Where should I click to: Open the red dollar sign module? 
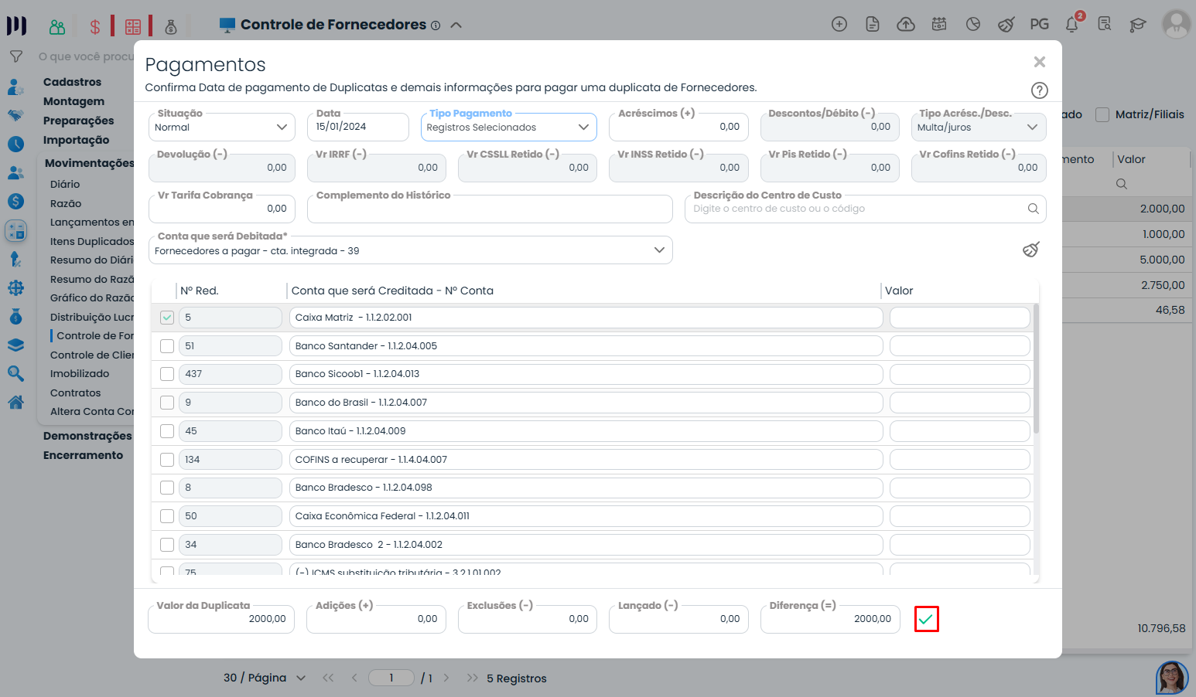95,27
